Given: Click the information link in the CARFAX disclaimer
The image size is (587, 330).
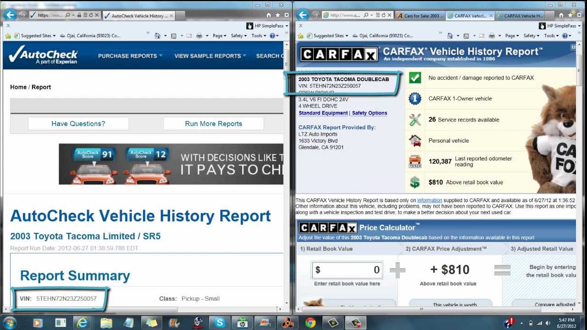Looking at the screenshot, I should coord(430,200).
